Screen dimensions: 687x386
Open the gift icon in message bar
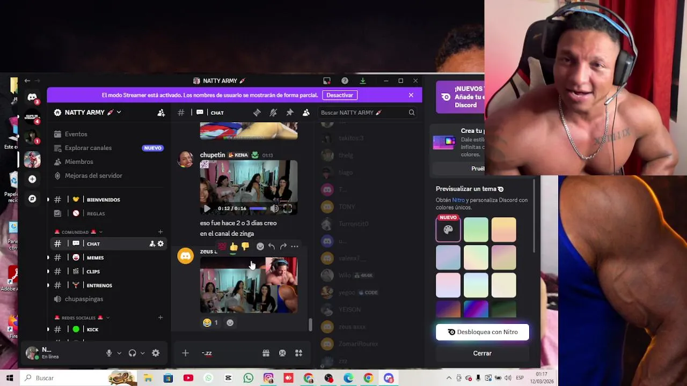pyautogui.click(x=266, y=353)
